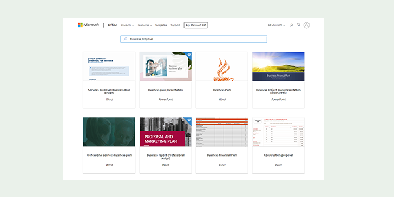Open Professional services business plan thumbnail
The height and width of the screenshot is (197, 394).
pyautogui.click(x=109, y=132)
